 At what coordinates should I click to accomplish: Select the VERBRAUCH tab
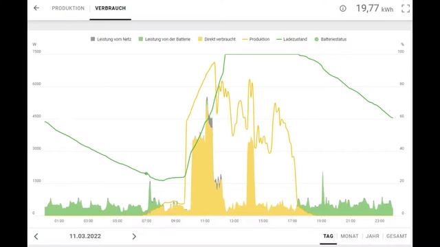[x=110, y=8]
